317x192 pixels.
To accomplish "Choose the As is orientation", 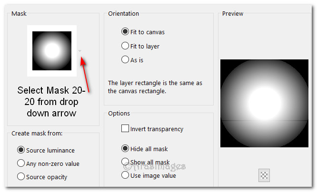I will click(126, 60).
